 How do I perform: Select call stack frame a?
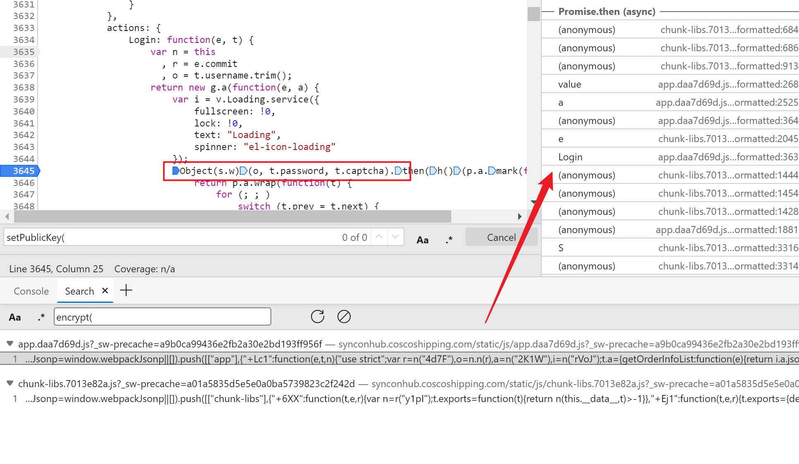click(670, 102)
